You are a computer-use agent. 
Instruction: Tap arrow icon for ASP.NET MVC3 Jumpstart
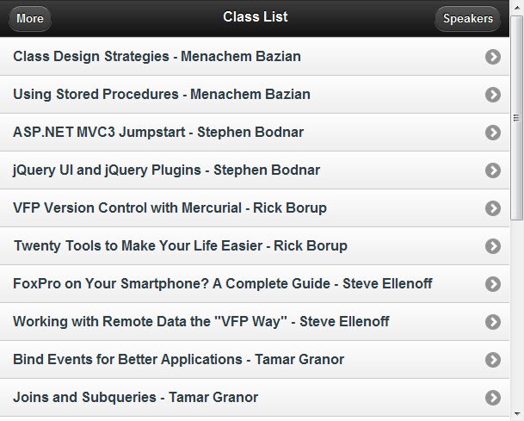[493, 133]
